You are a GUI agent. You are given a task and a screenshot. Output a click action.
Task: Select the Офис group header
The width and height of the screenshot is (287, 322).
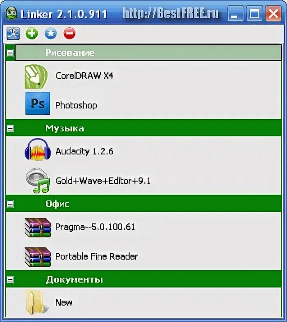[x=143, y=204]
